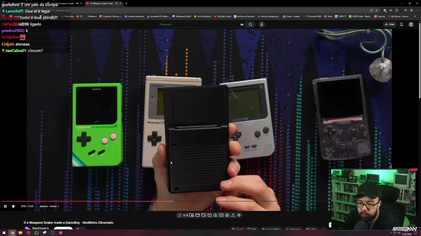
Task: Open the F1 Schedule 2026 bookmark
Action: tap(312, 16)
